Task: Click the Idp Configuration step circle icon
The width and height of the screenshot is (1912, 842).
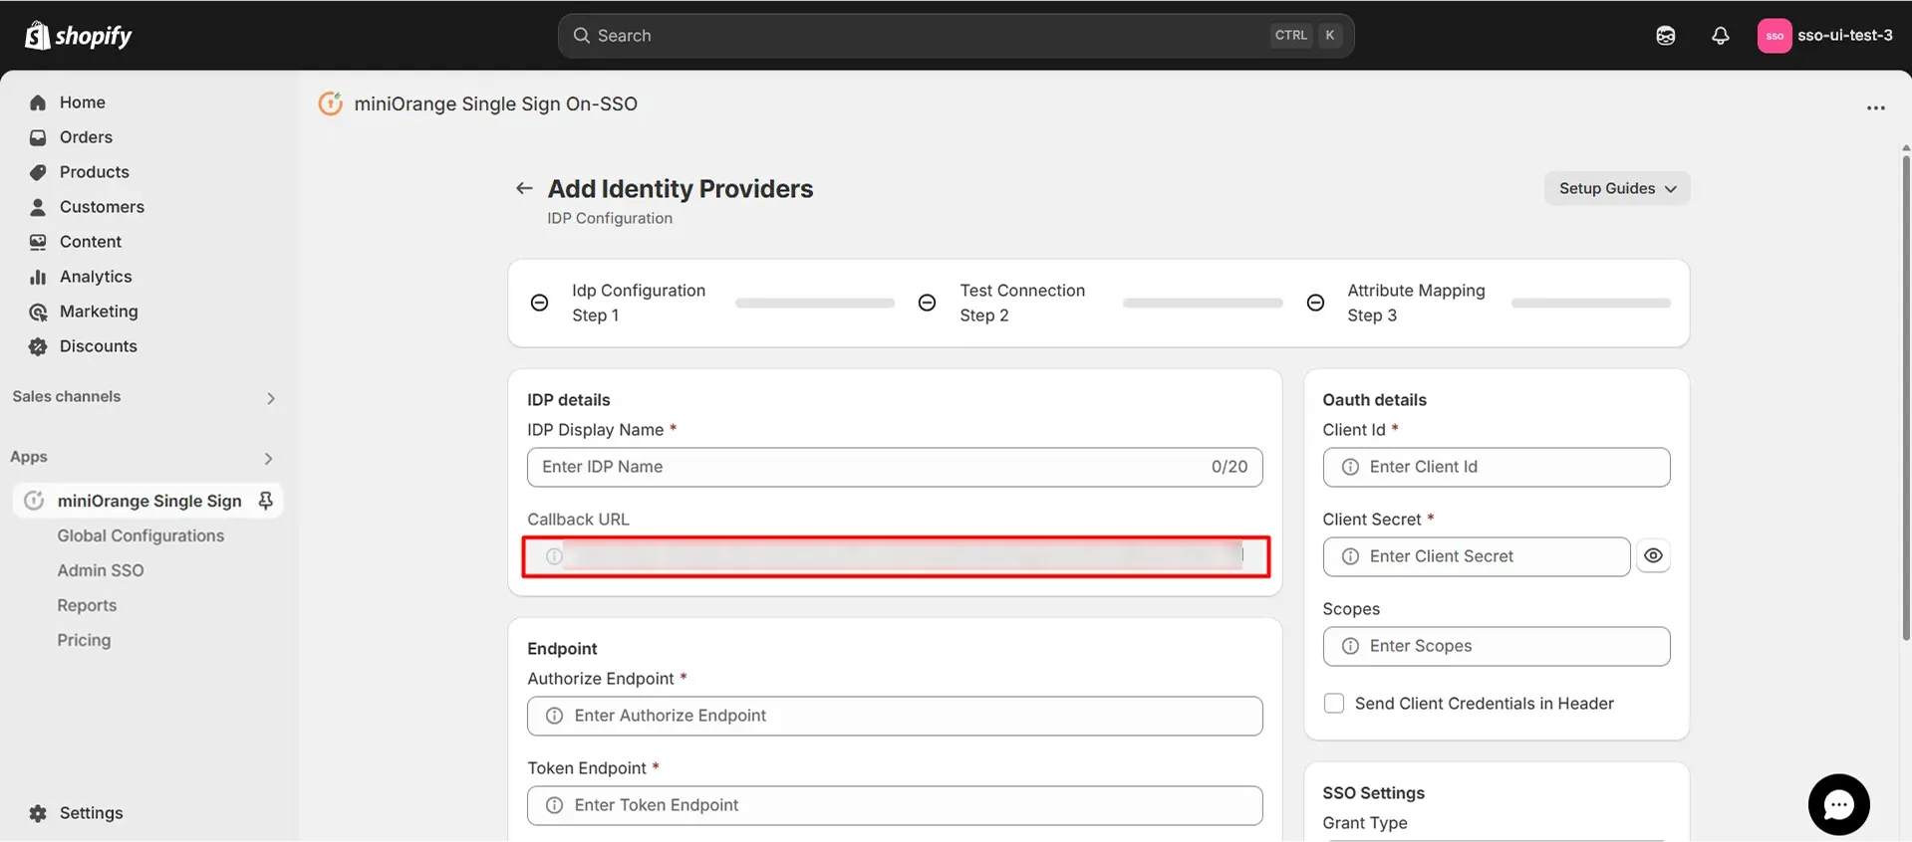Action: tap(539, 303)
